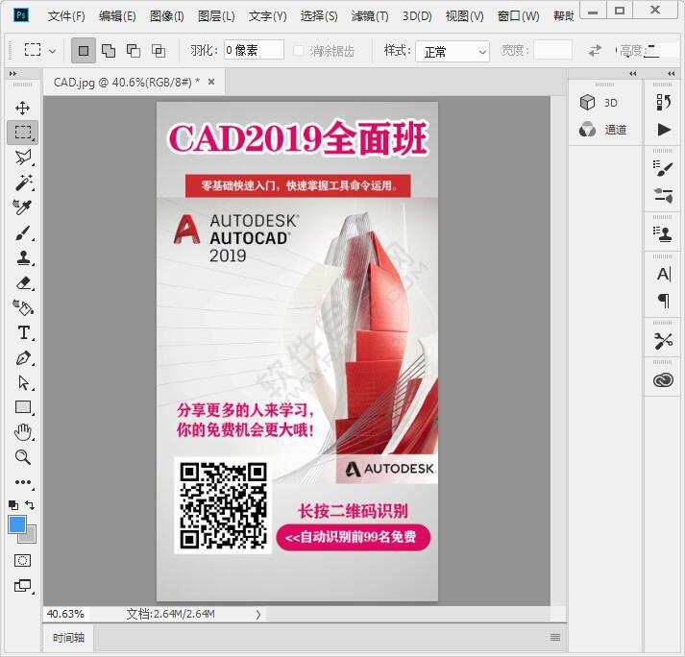Viewport: 685px width, 657px height.
Task: Open the Creative Cloud Libraries icon
Action: (x=663, y=380)
